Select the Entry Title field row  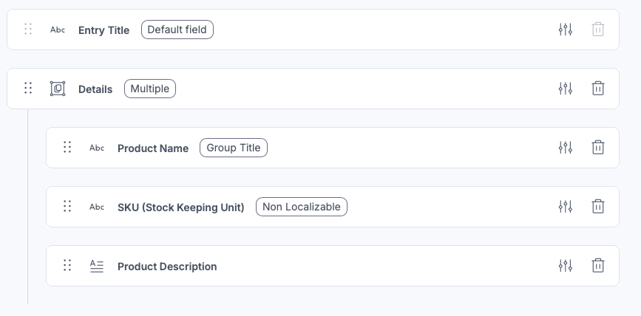pyautogui.click(x=313, y=30)
